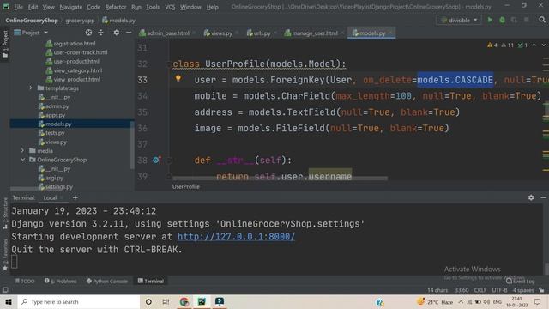This screenshot has width=549, height=309.
Task: Click the override gutter icon on line 38
Action: (x=156, y=161)
